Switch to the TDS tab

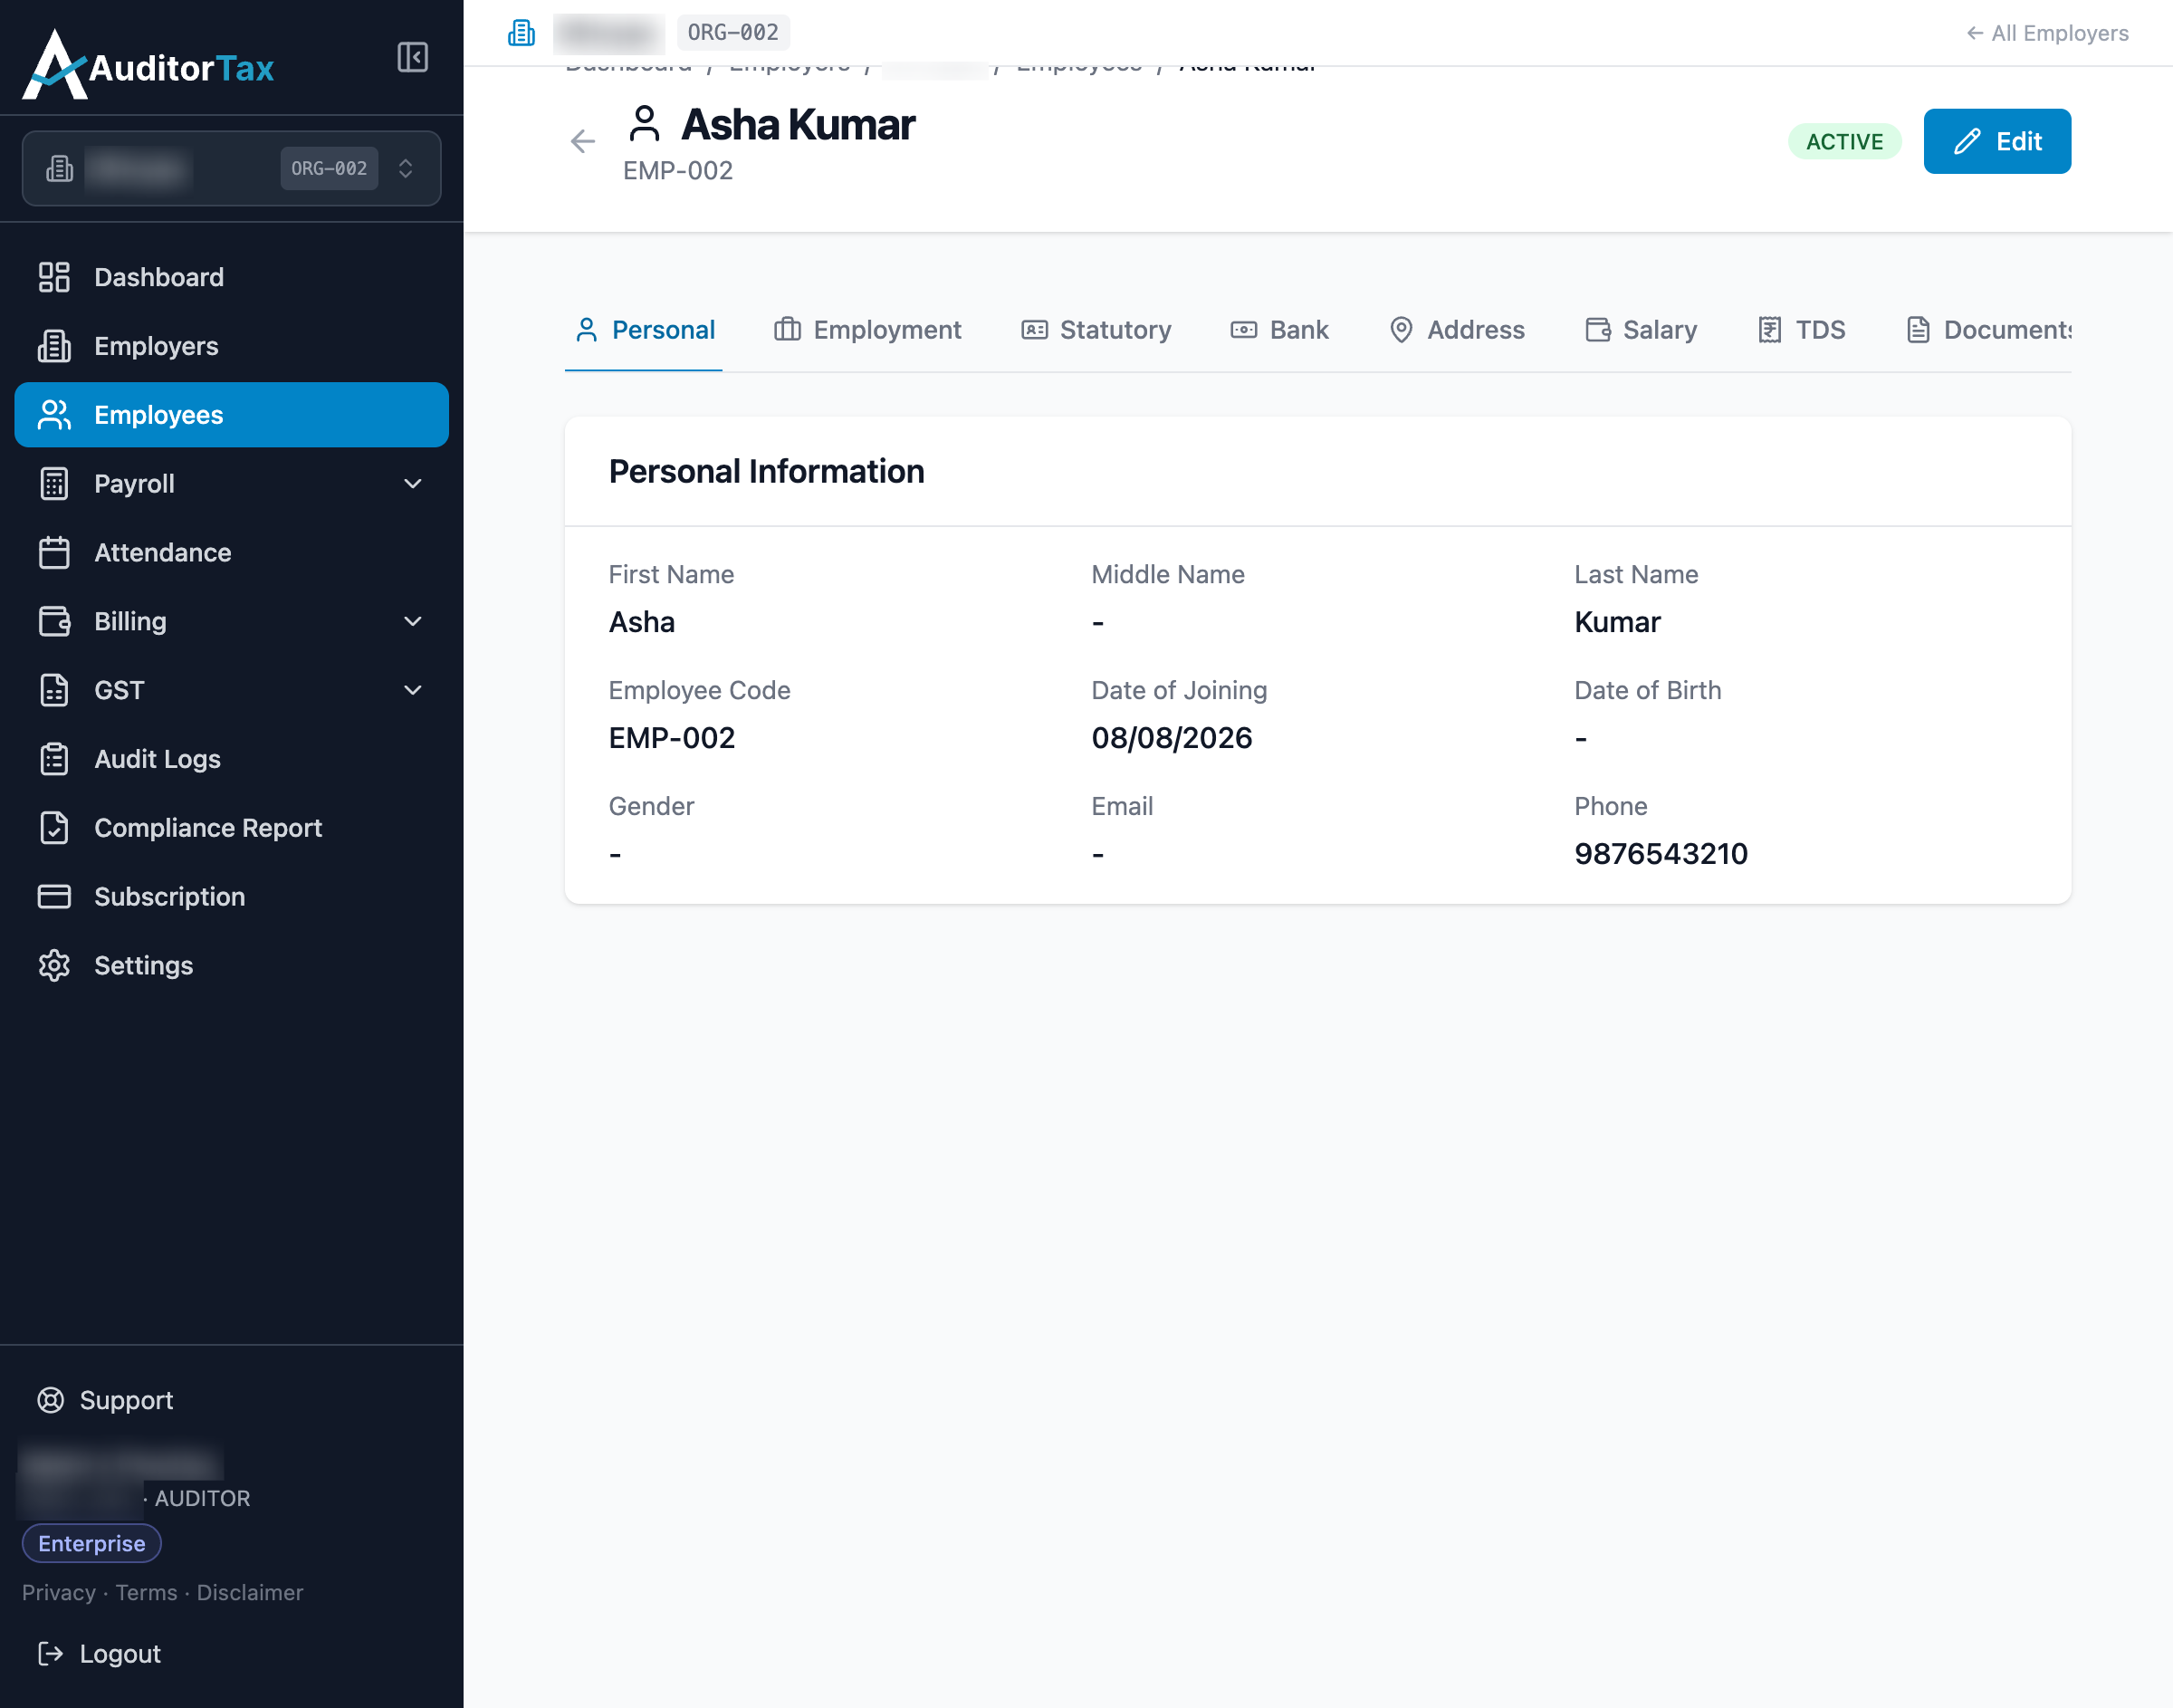(1801, 330)
